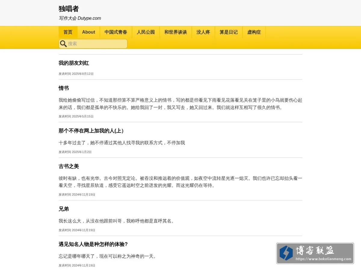The width and height of the screenshot is (361, 271).
Task: Click the excerpt 忘记是哪年哪天了
Action: tap(107, 257)
